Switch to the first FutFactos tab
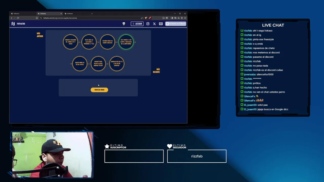The width and height of the screenshot is (324, 182). coord(23,14)
